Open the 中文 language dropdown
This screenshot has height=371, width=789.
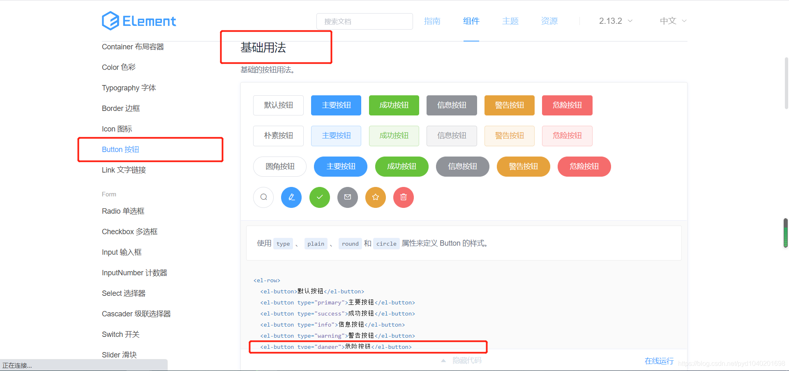(673, 21)
